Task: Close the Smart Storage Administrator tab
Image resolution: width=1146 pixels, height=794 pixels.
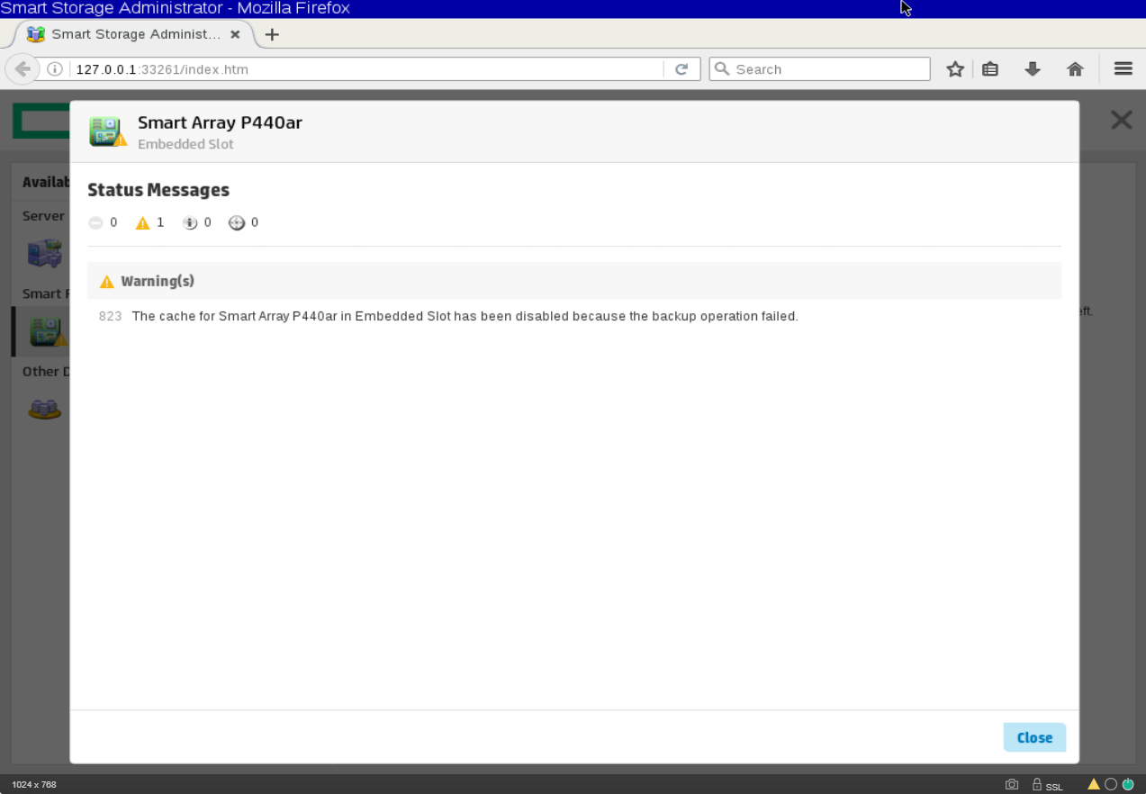Action: click(235, 34)
